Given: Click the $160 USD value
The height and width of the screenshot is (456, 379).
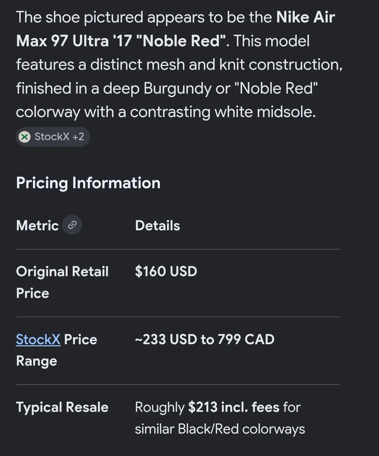Looking at the screenshot, I should pyautogui.click(x=166, y=271).
